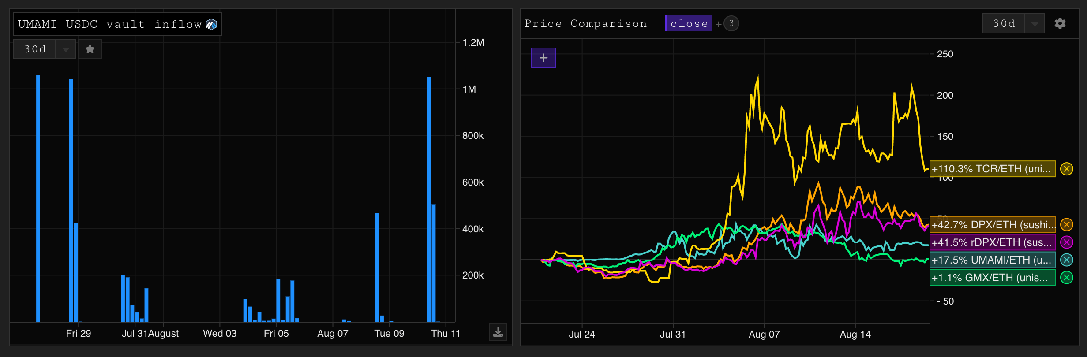
Task: Favorite the UMAMI chart with the star icon
Action: pyautogui.click(x=90, y=49)
